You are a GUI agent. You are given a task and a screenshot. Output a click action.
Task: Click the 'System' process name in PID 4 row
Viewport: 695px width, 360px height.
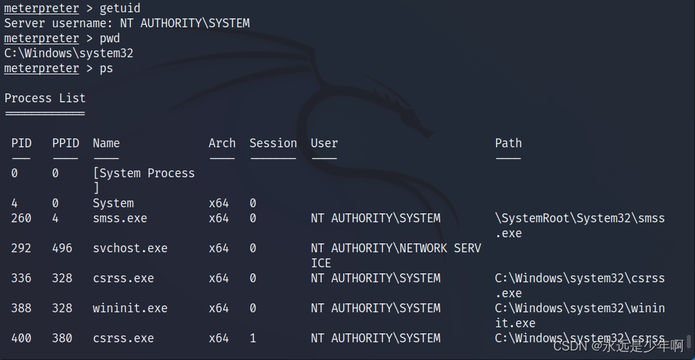click(x=113, y=203)
